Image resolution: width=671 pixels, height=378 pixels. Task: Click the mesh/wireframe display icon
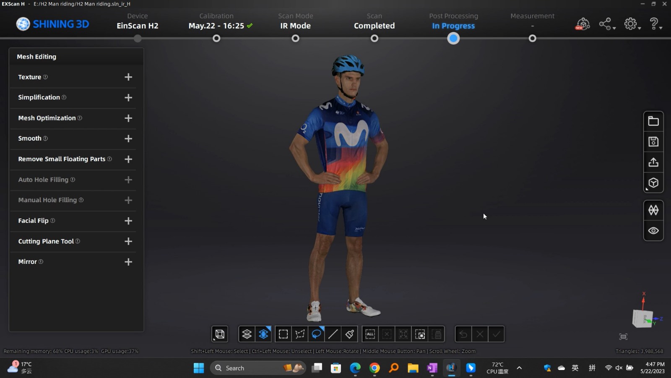(653, 210)
